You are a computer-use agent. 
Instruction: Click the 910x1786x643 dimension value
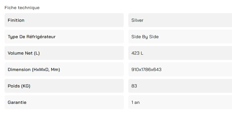click(x=147, y=69)
